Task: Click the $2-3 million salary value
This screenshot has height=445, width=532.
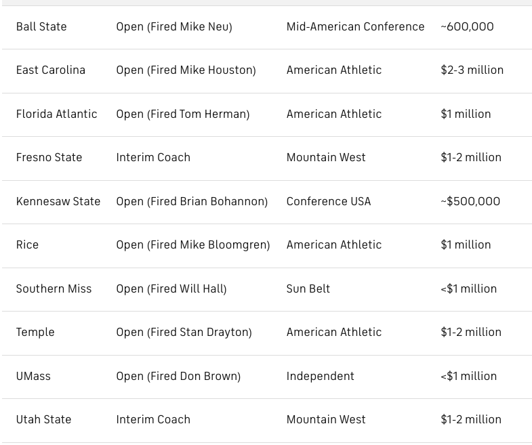Action: [x=472, y=70]
